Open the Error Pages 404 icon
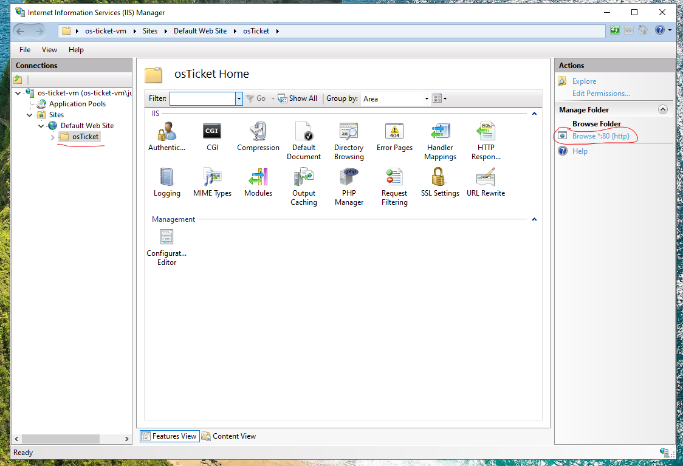This screenshot has width=683, height=466. click(394, 131)
